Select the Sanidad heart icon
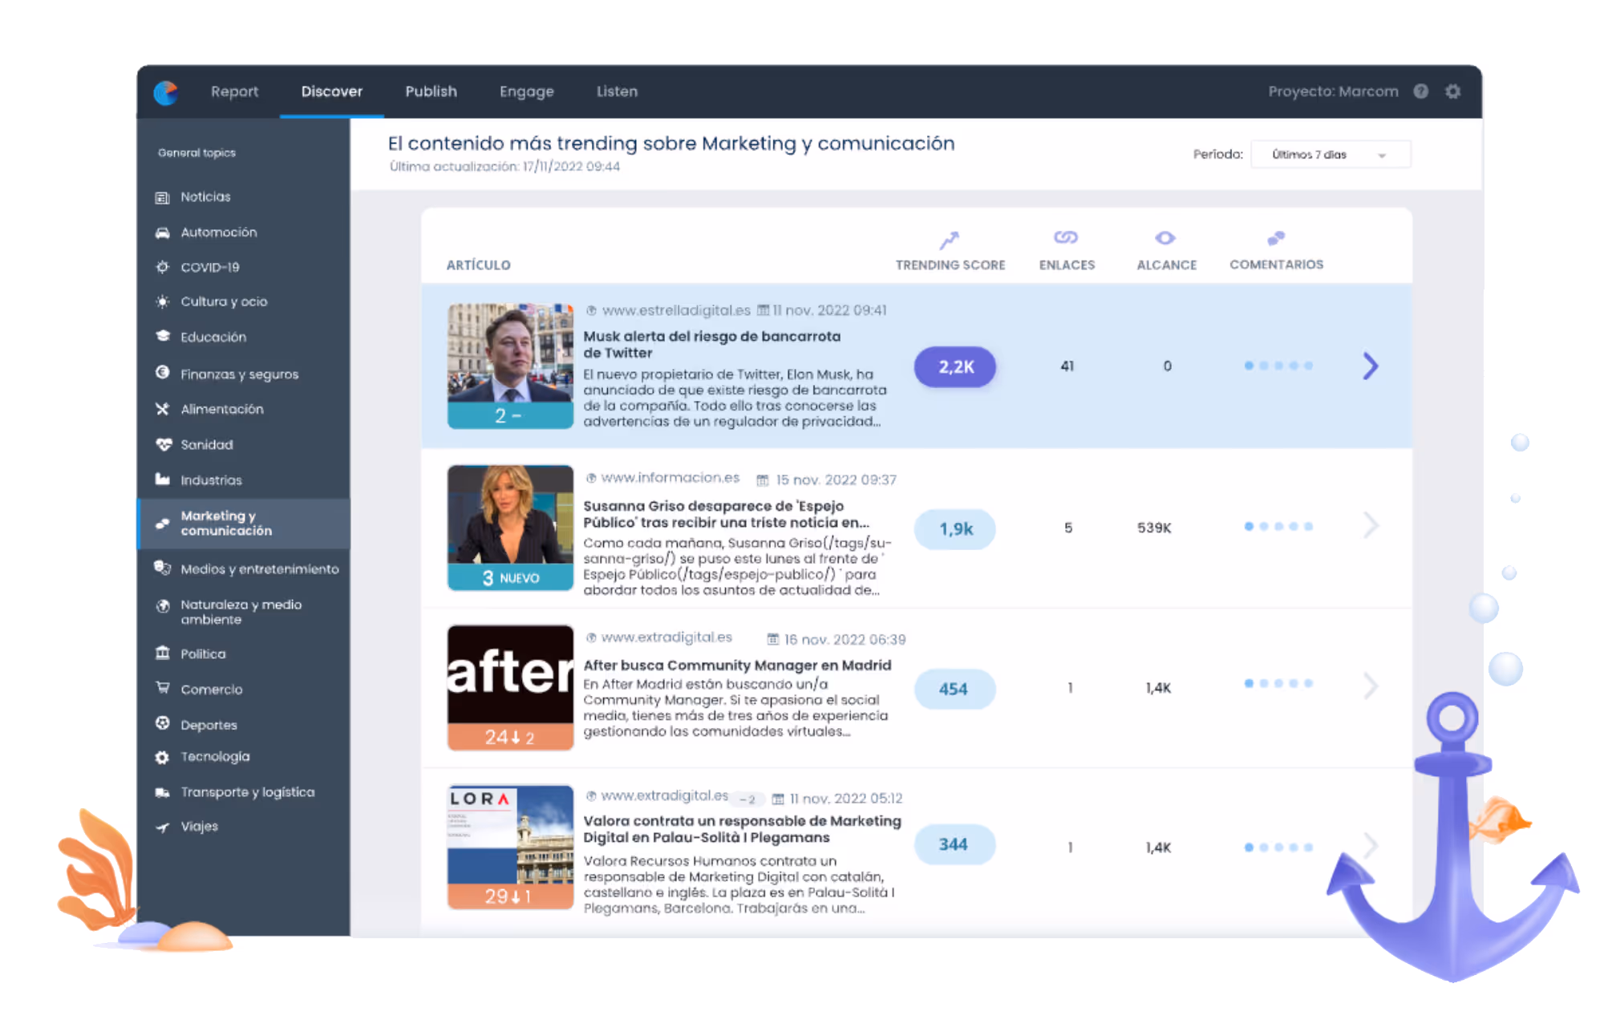Screen dimensions: 1604x1032 pos(163,444)
